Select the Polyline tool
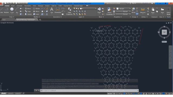Image resolution: width=173 pixels, height=97 pixels. pyautogui.click(x=6, y=11)
